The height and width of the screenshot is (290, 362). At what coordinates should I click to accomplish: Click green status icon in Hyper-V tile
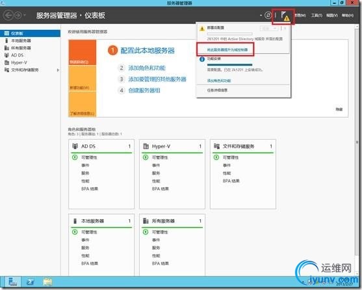146,157
